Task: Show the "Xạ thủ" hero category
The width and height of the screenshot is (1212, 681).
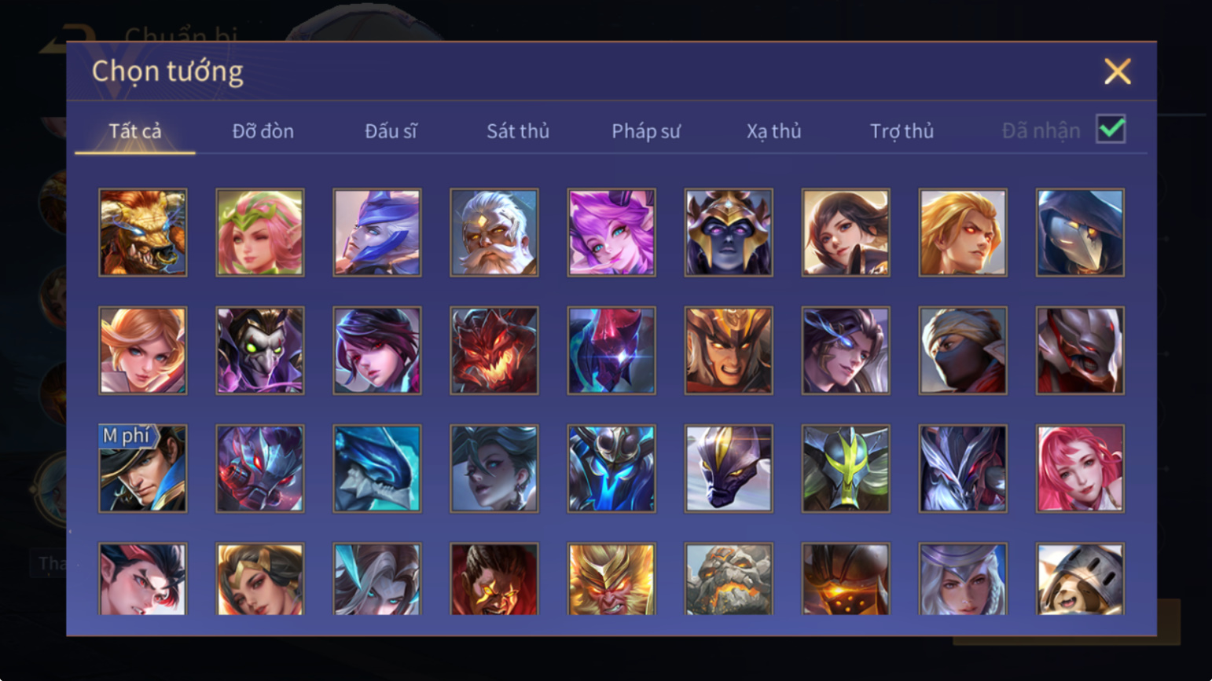Action: coord(774,131)
